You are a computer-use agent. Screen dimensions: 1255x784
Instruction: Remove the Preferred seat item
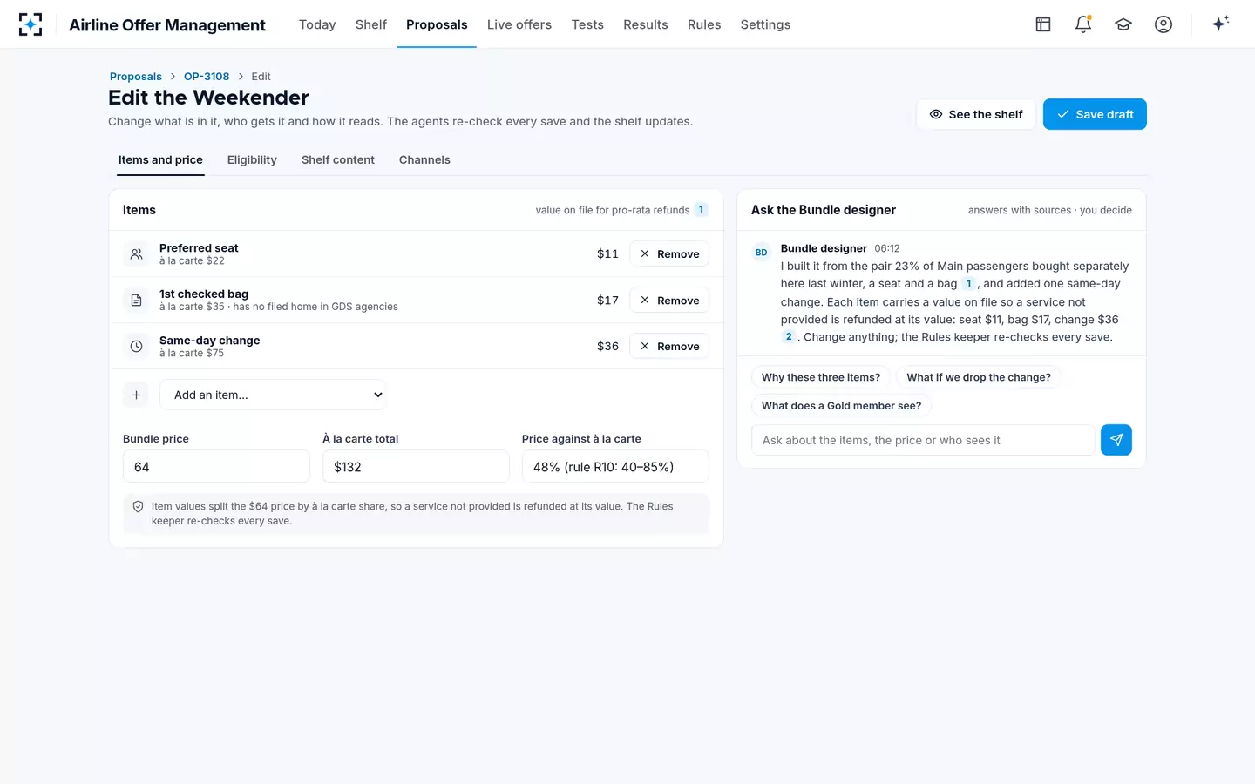point(669,253)
